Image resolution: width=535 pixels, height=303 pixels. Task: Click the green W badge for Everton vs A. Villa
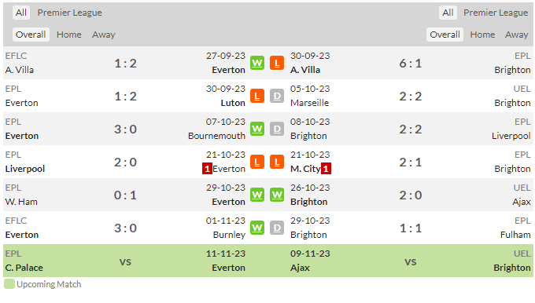tap(257, 63)
